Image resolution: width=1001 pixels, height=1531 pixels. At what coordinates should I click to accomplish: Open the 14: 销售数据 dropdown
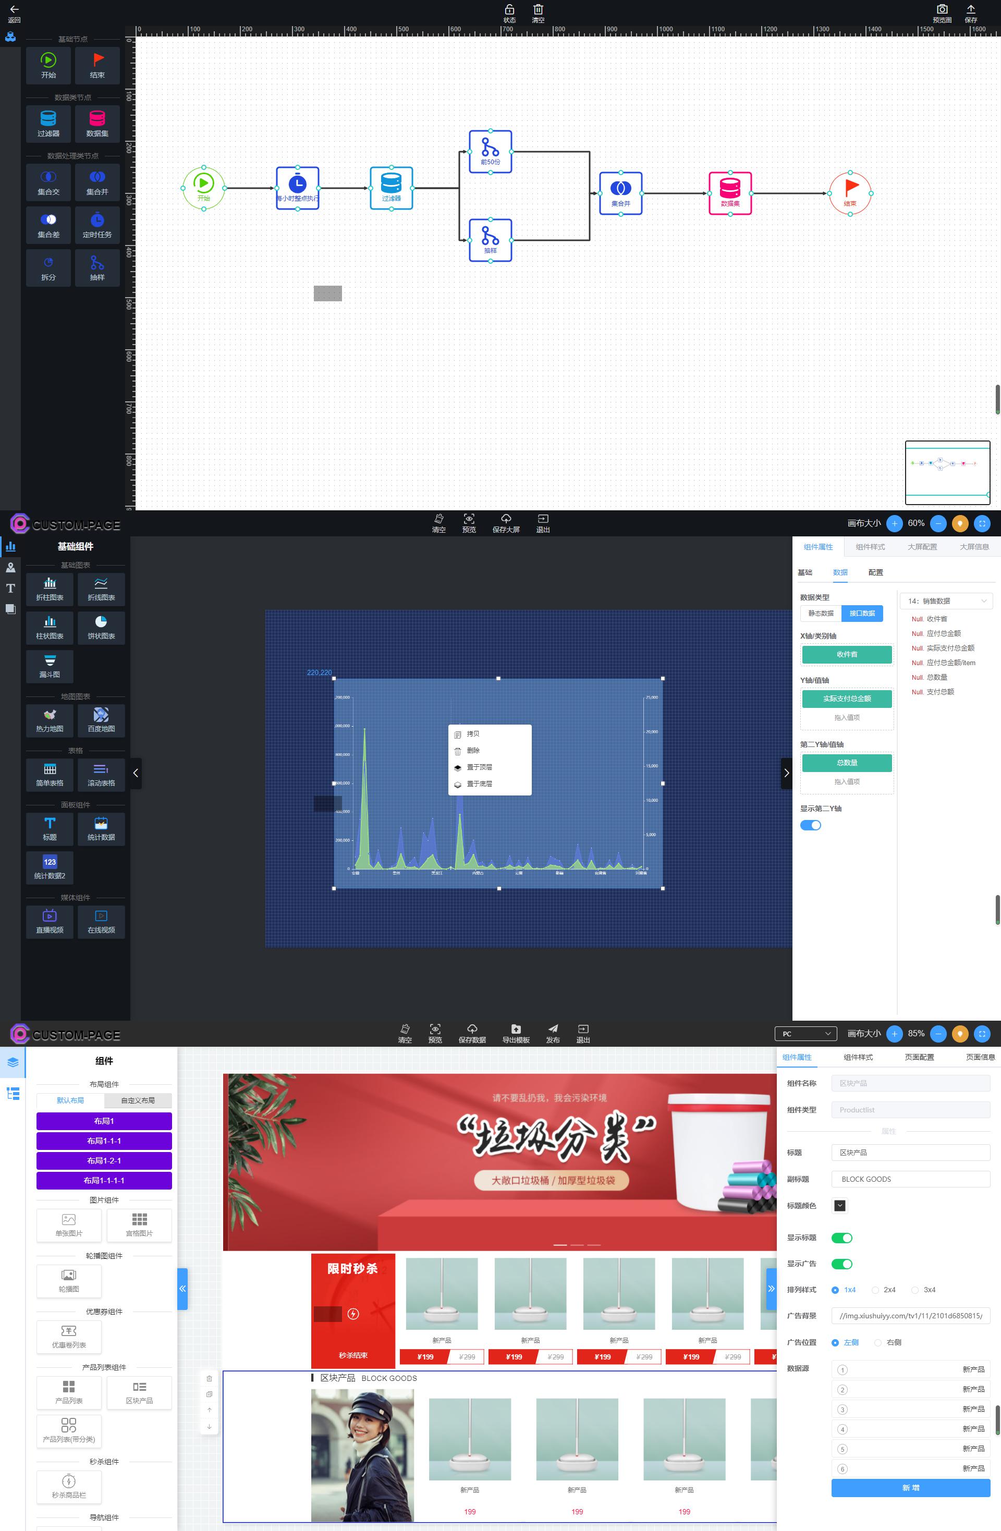coord(946,601)
